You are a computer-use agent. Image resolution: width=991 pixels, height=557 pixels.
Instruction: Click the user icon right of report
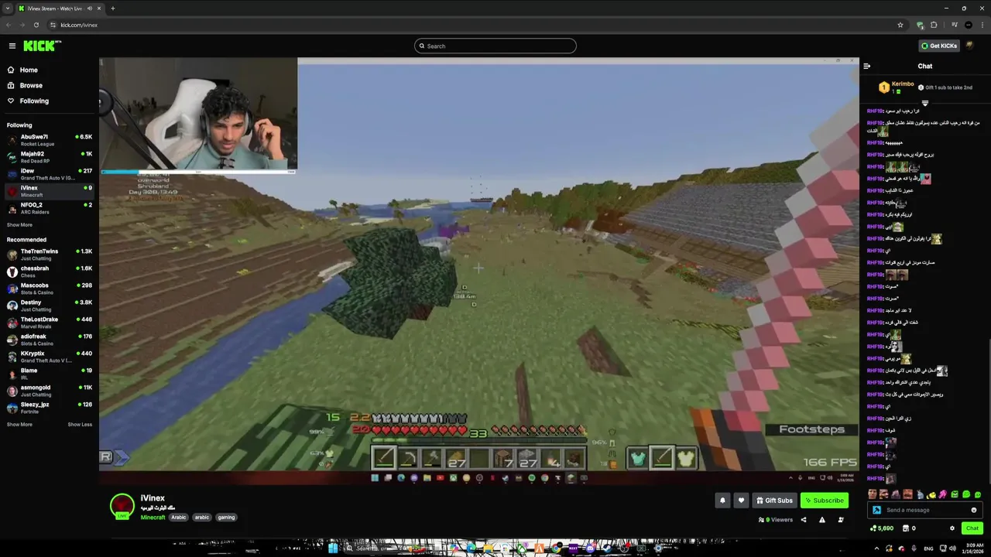click(x=841, y=520)
